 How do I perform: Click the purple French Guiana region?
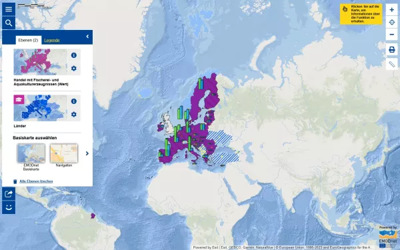pos(93,216)
